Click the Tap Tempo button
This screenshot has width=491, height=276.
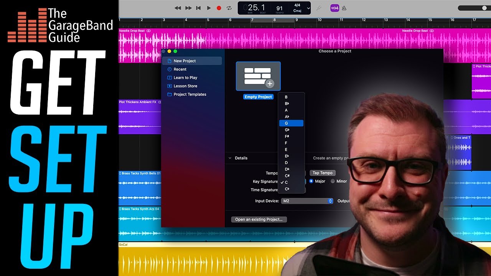point(323,173)
